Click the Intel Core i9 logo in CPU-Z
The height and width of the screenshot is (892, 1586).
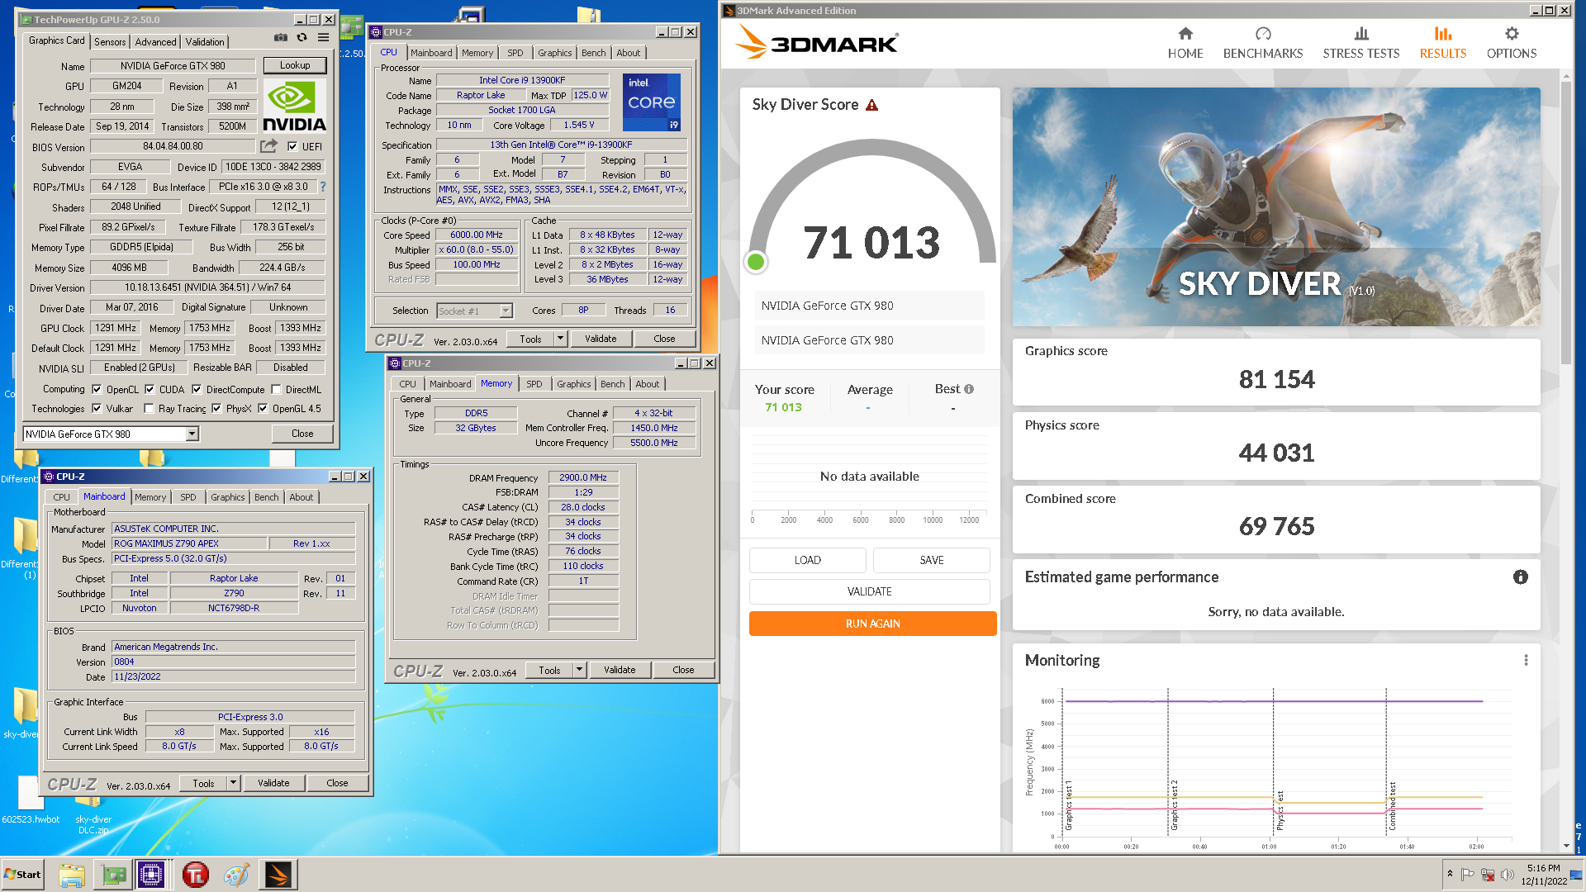[652, 102]
